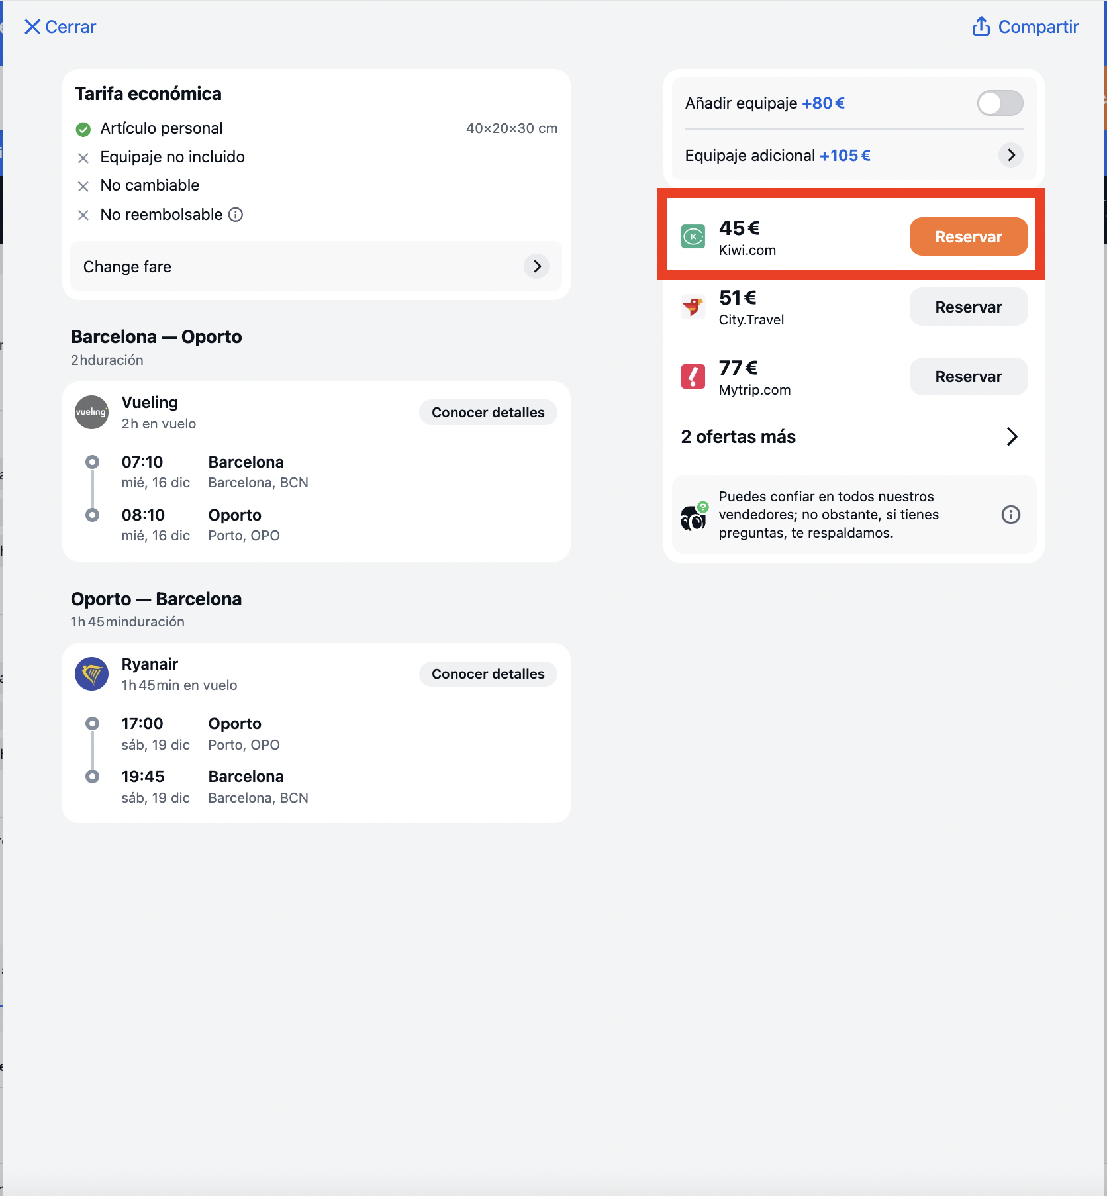
Task: Click the 2 ofertas más text
Action: (x=738, y=436)
